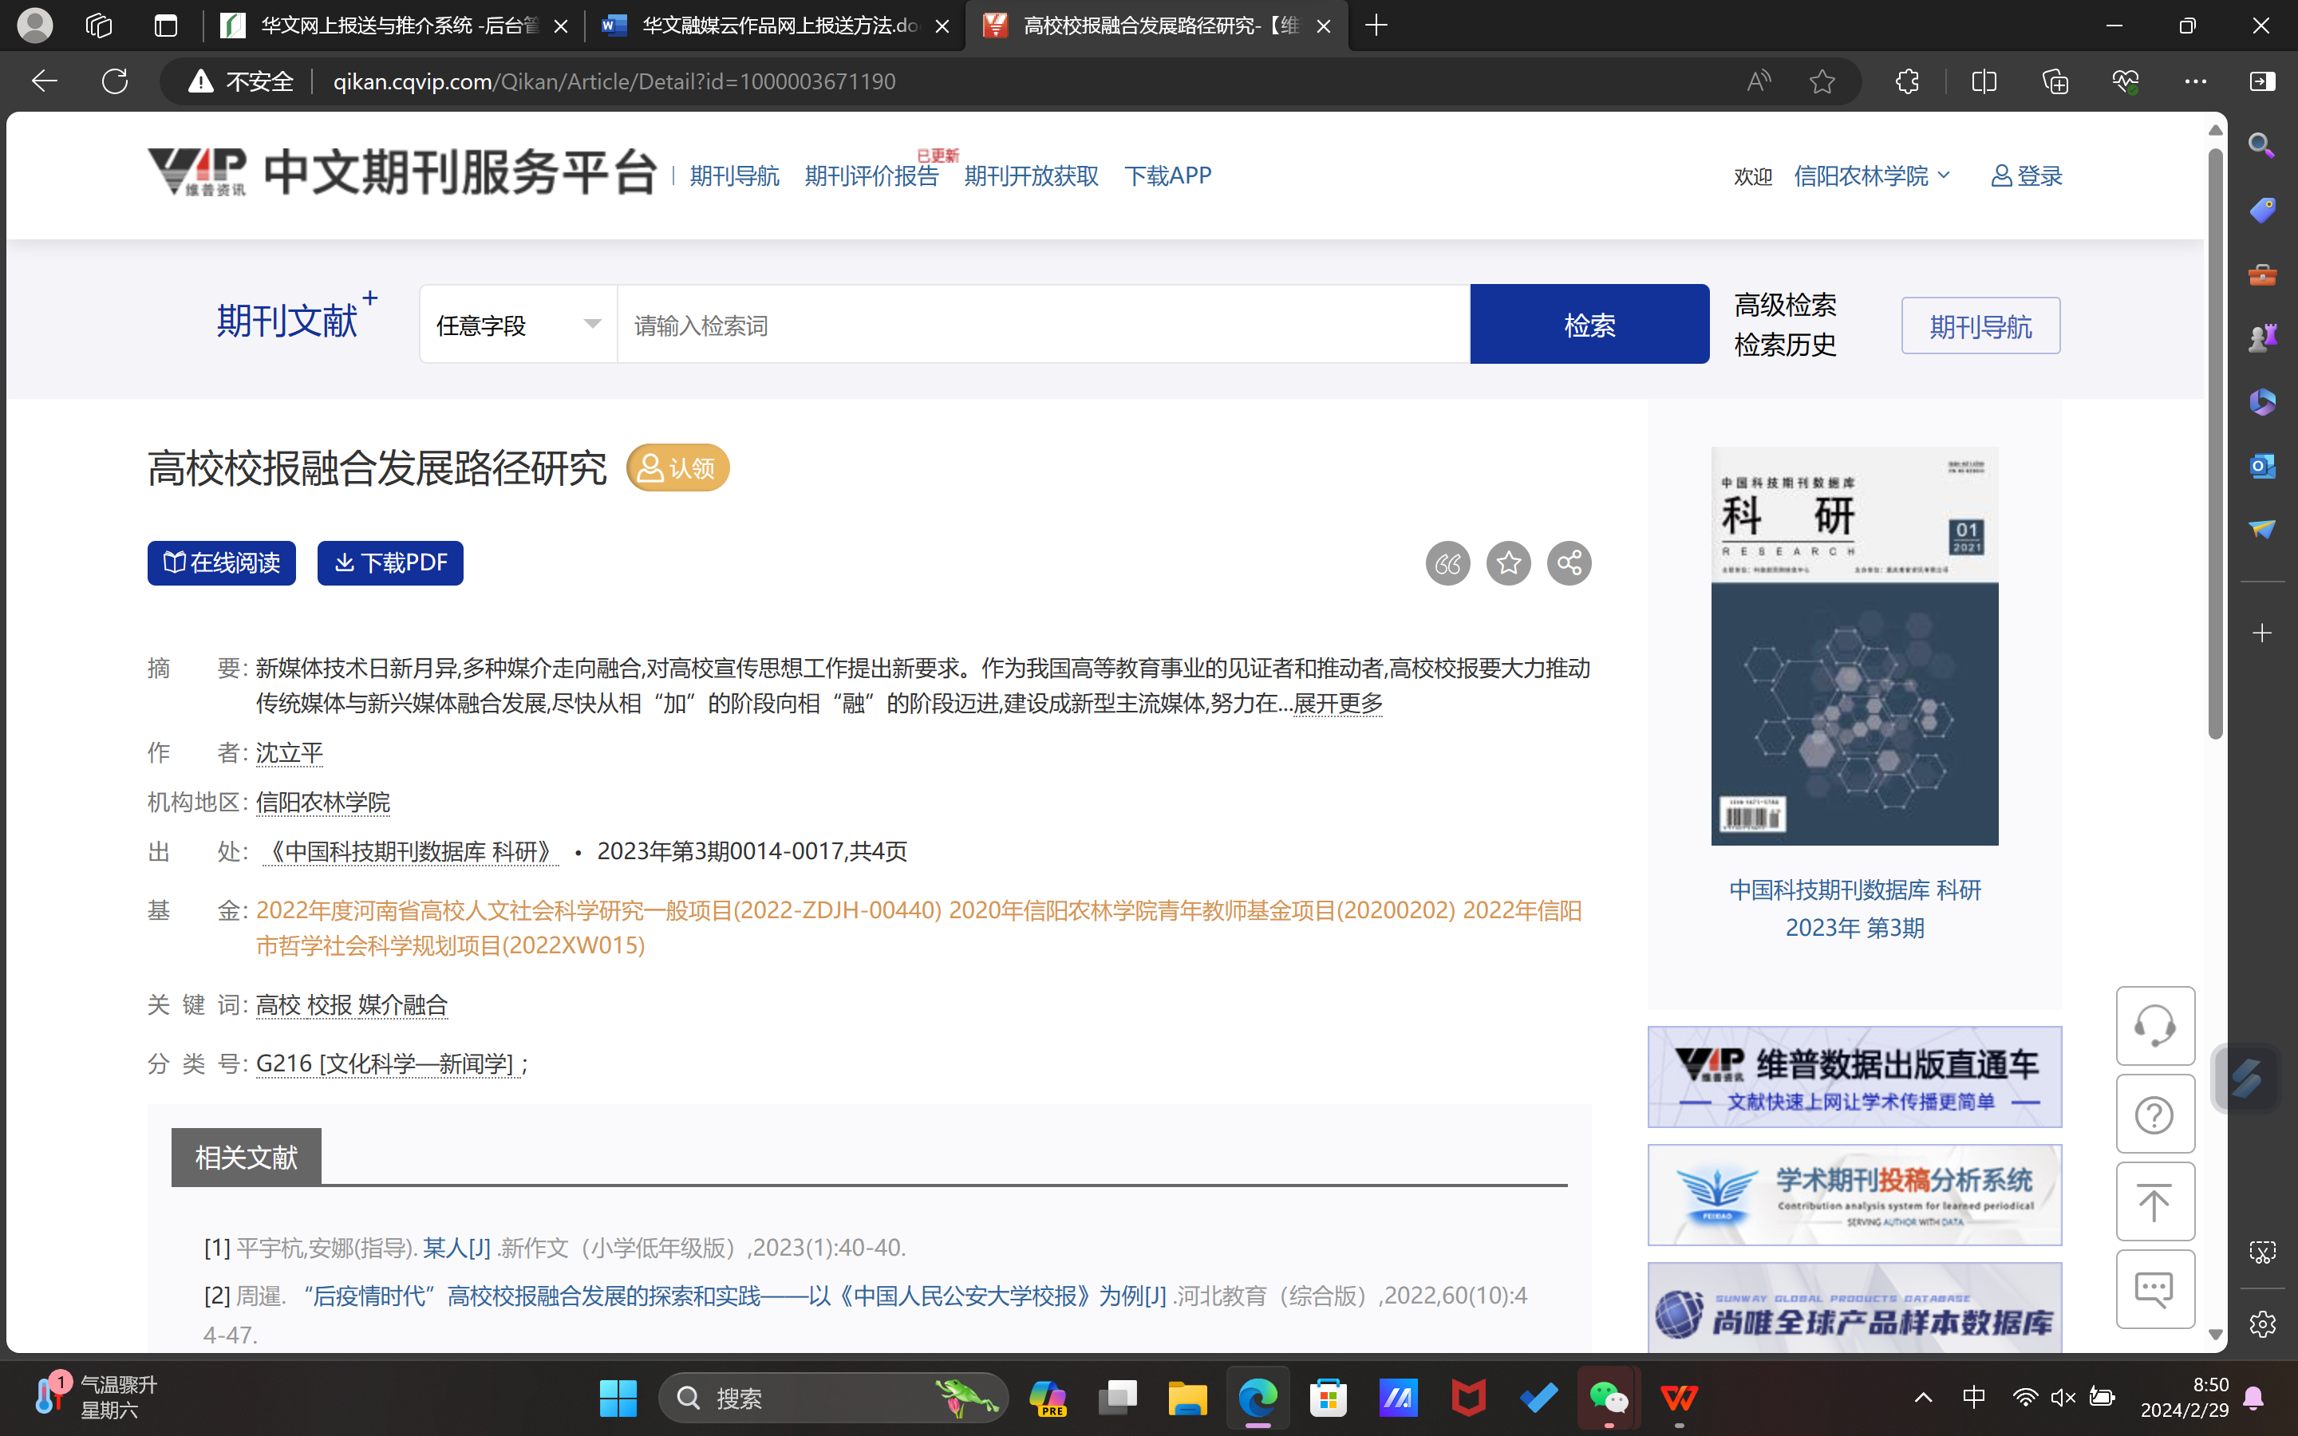Click the 认领 claim button

pyautogui.click(x=677, y=468)
